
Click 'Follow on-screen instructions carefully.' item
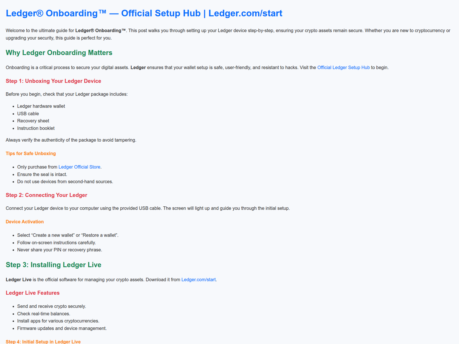57,243
